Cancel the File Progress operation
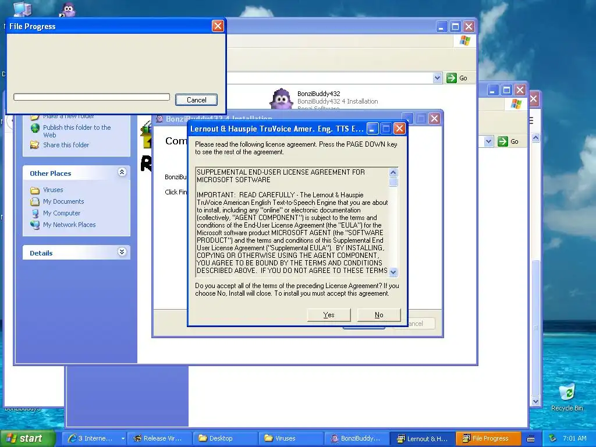Viewport: 596px width, 447px height. [197, 100]
